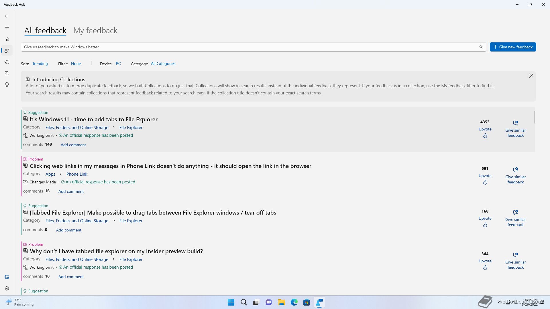Open Microsoft Store from taskbar
The image size is (550, 309).
[x=307, y=302]
